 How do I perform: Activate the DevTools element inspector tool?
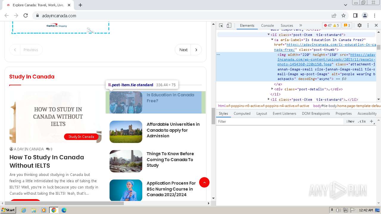(221, 25)
